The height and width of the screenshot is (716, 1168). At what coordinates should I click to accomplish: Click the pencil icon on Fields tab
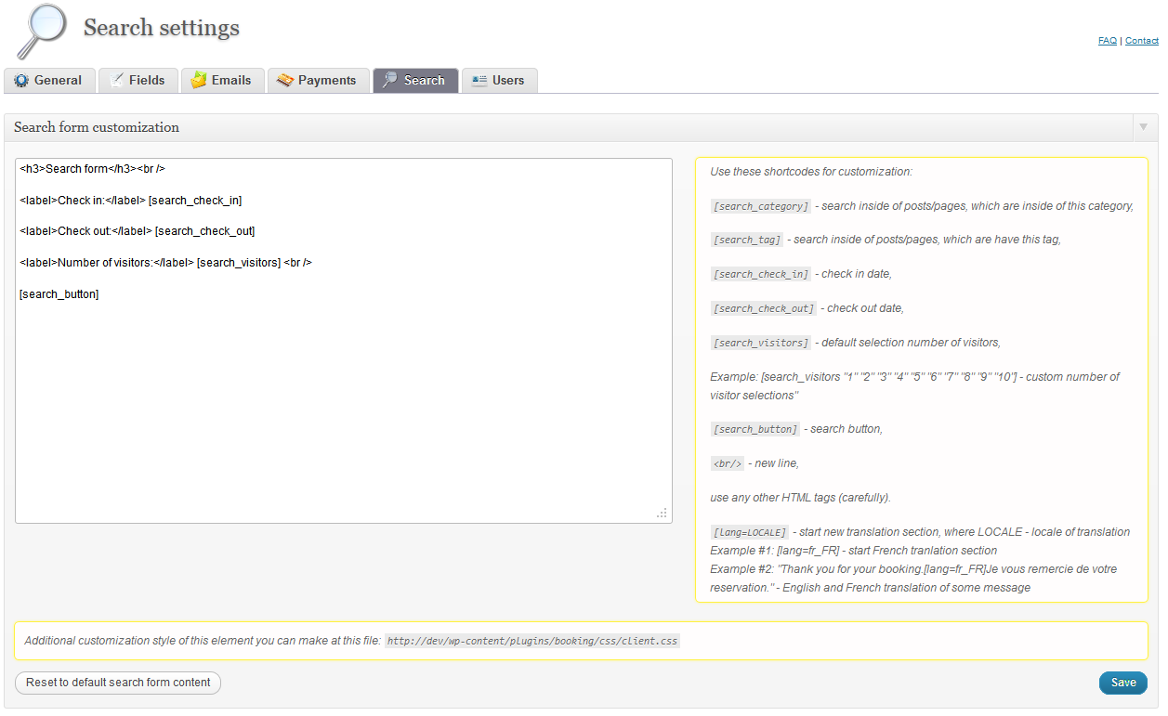[x=116, y=81]
